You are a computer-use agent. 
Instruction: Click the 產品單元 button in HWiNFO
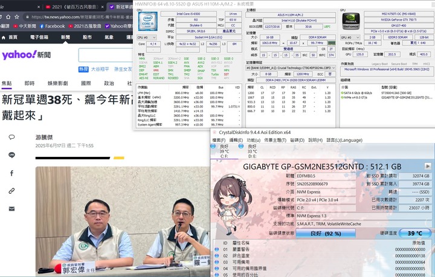click(x=229, y=31)
